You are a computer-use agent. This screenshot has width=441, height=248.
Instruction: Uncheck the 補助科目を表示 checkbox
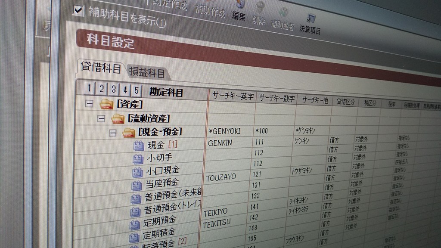tap(78, 10)
